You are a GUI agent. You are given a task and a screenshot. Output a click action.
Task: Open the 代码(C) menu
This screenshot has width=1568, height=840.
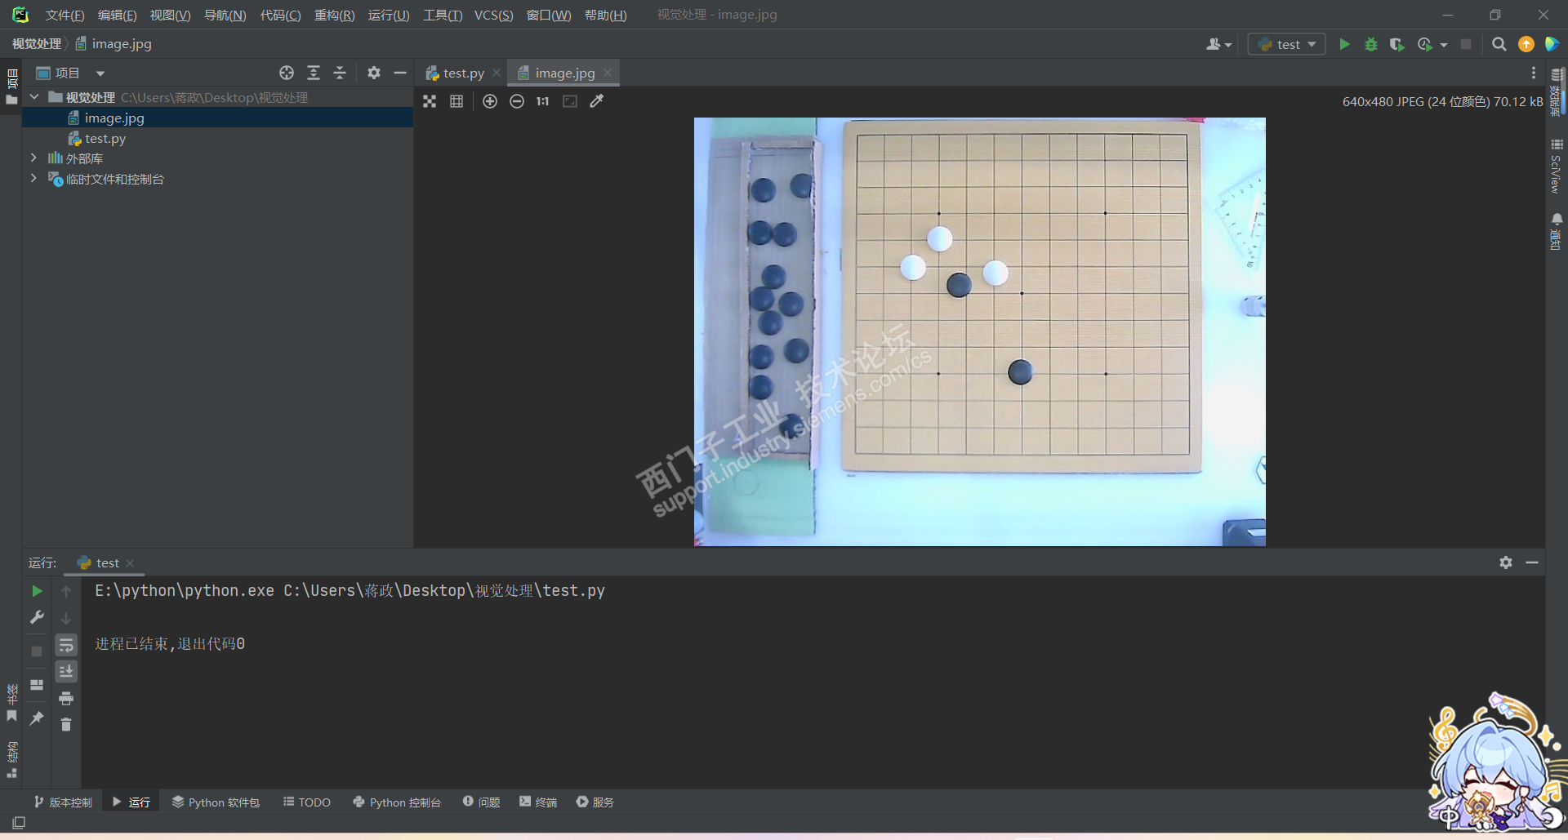[x=280, y=16]
